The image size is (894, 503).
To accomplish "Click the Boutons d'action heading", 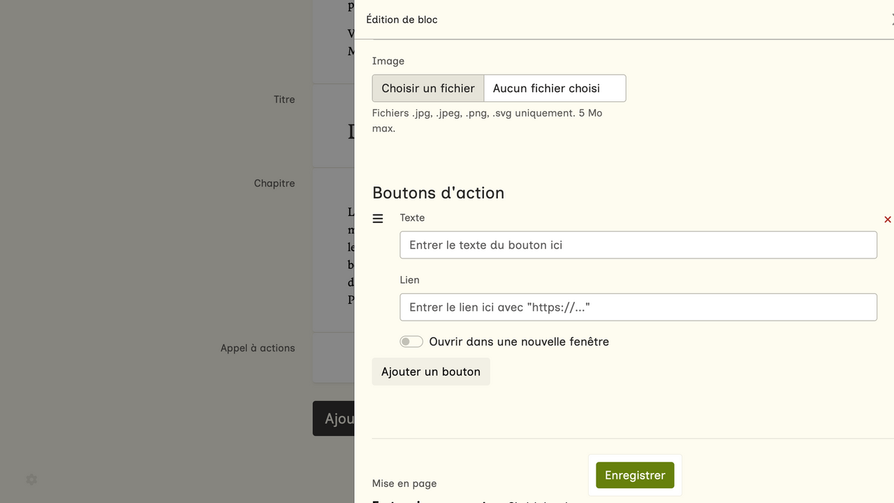I will (438, 193).
